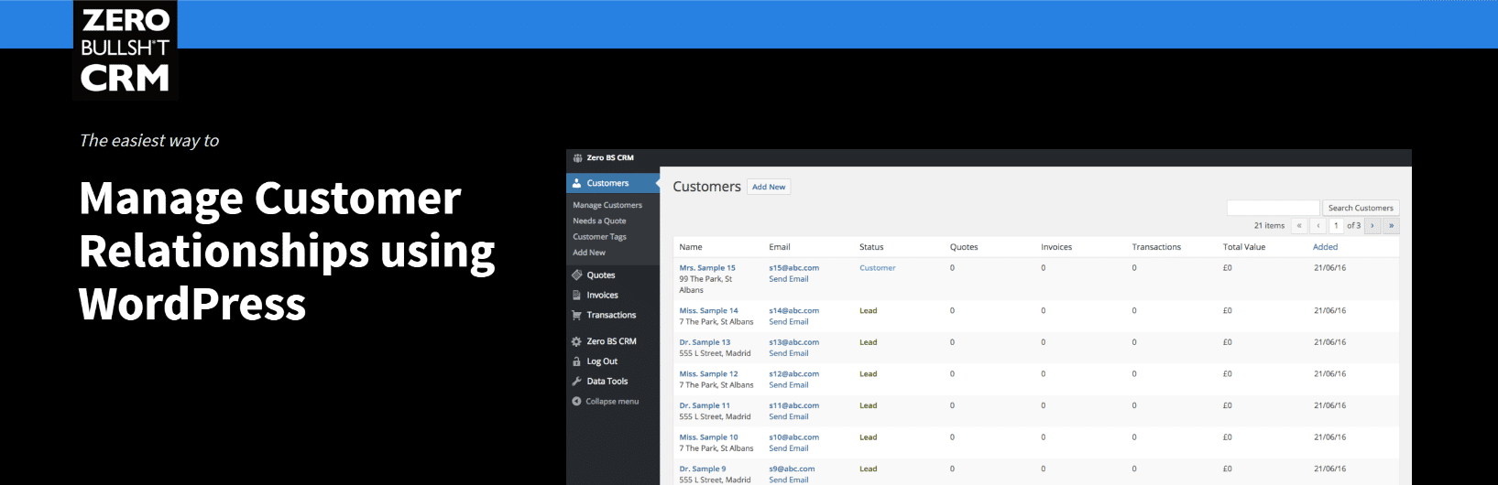
Task: Focus the customer search input field
Action: coord(1273,208)
